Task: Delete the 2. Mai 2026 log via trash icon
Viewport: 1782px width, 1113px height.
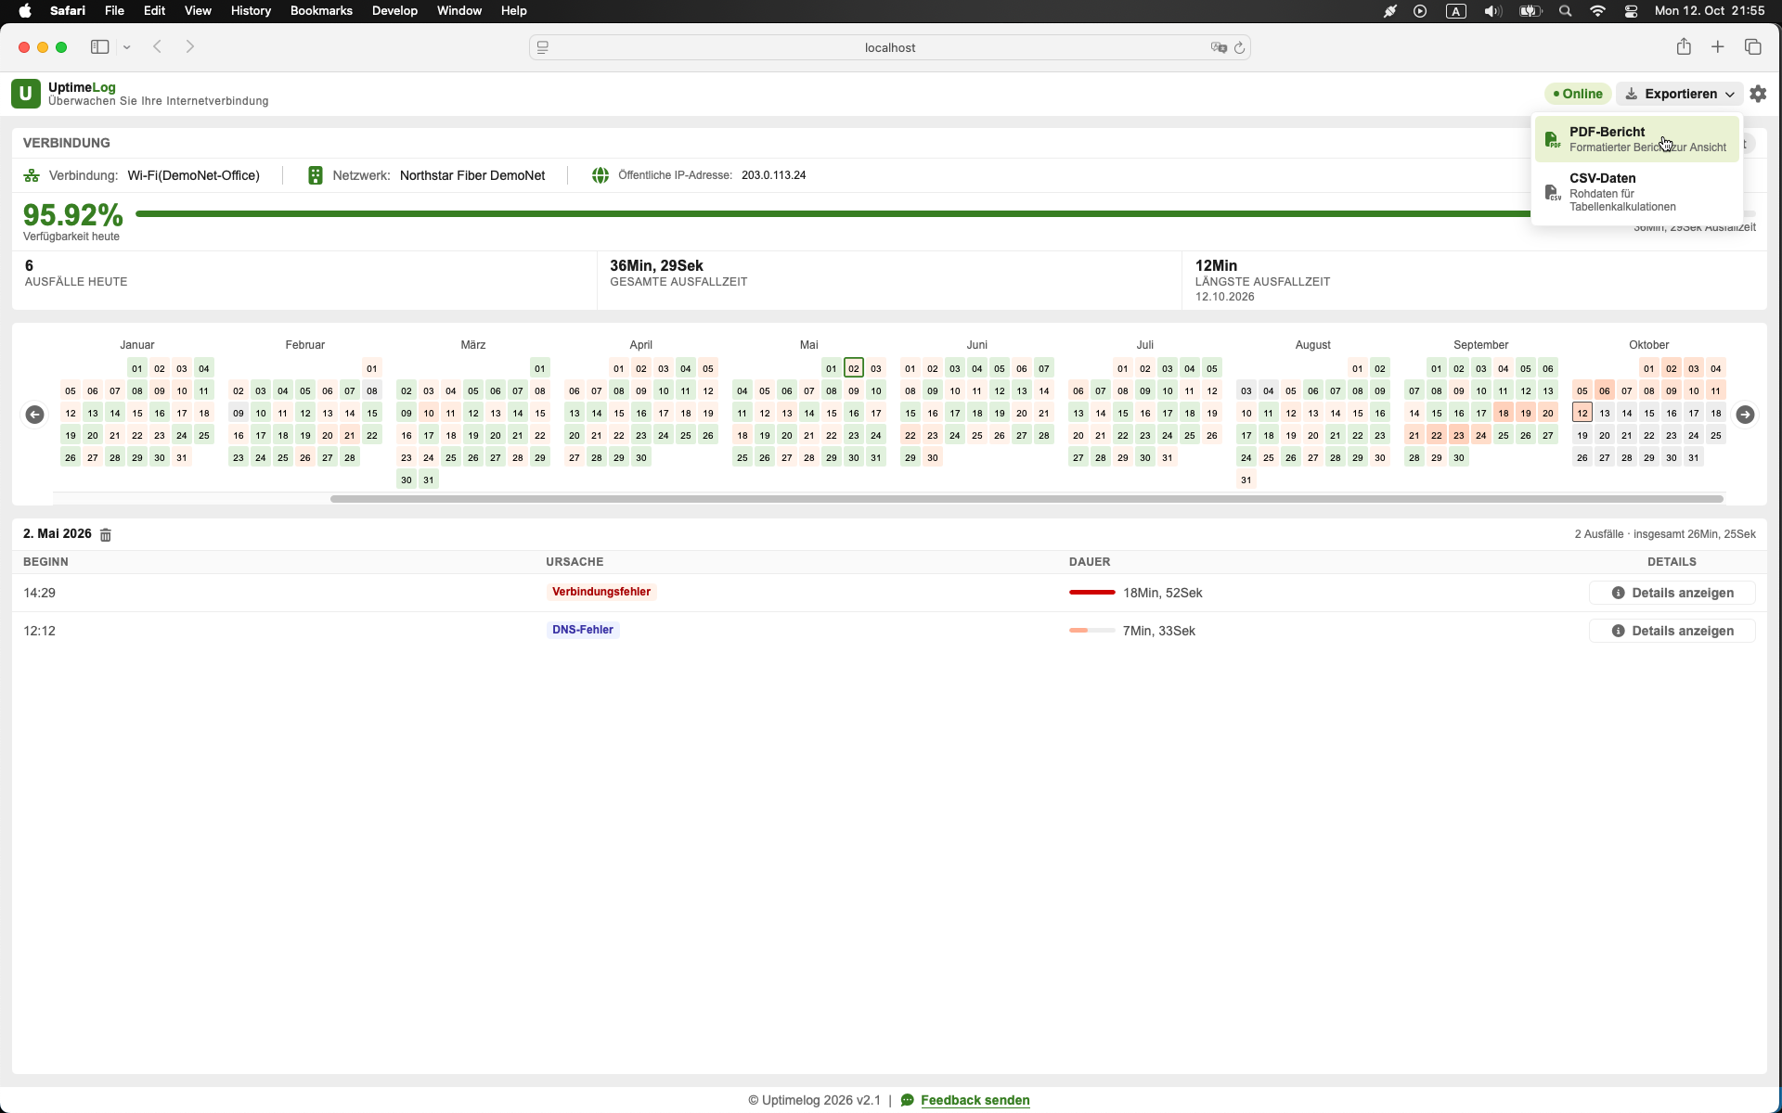Action: click(x=106, y=534)
